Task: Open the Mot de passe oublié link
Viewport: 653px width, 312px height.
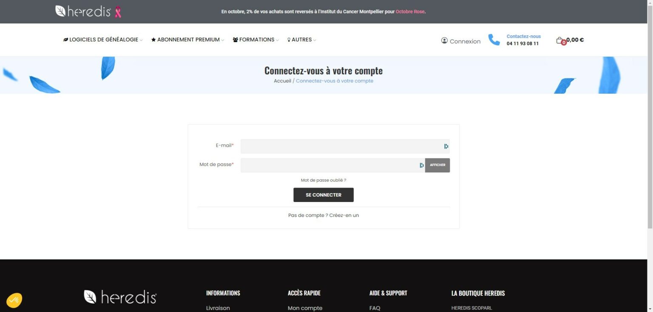Action: point(324,180)
